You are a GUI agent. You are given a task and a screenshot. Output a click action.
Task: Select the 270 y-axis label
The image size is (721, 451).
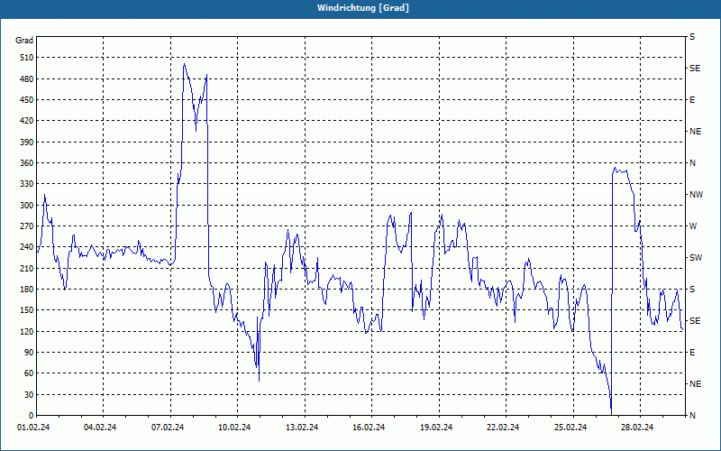click(26, 226)
